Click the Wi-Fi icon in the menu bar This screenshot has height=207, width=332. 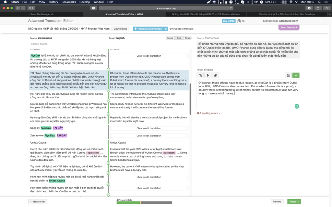click(x=291, y=2)
